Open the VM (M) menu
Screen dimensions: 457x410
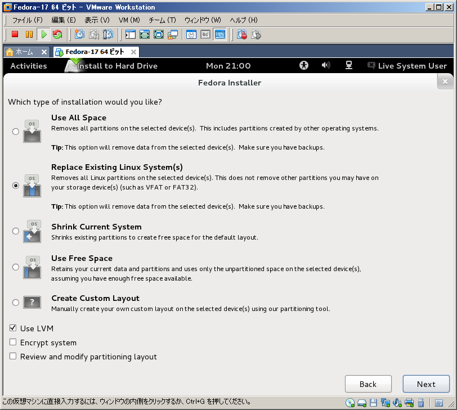pyautogui.click(x=129, y=20)
